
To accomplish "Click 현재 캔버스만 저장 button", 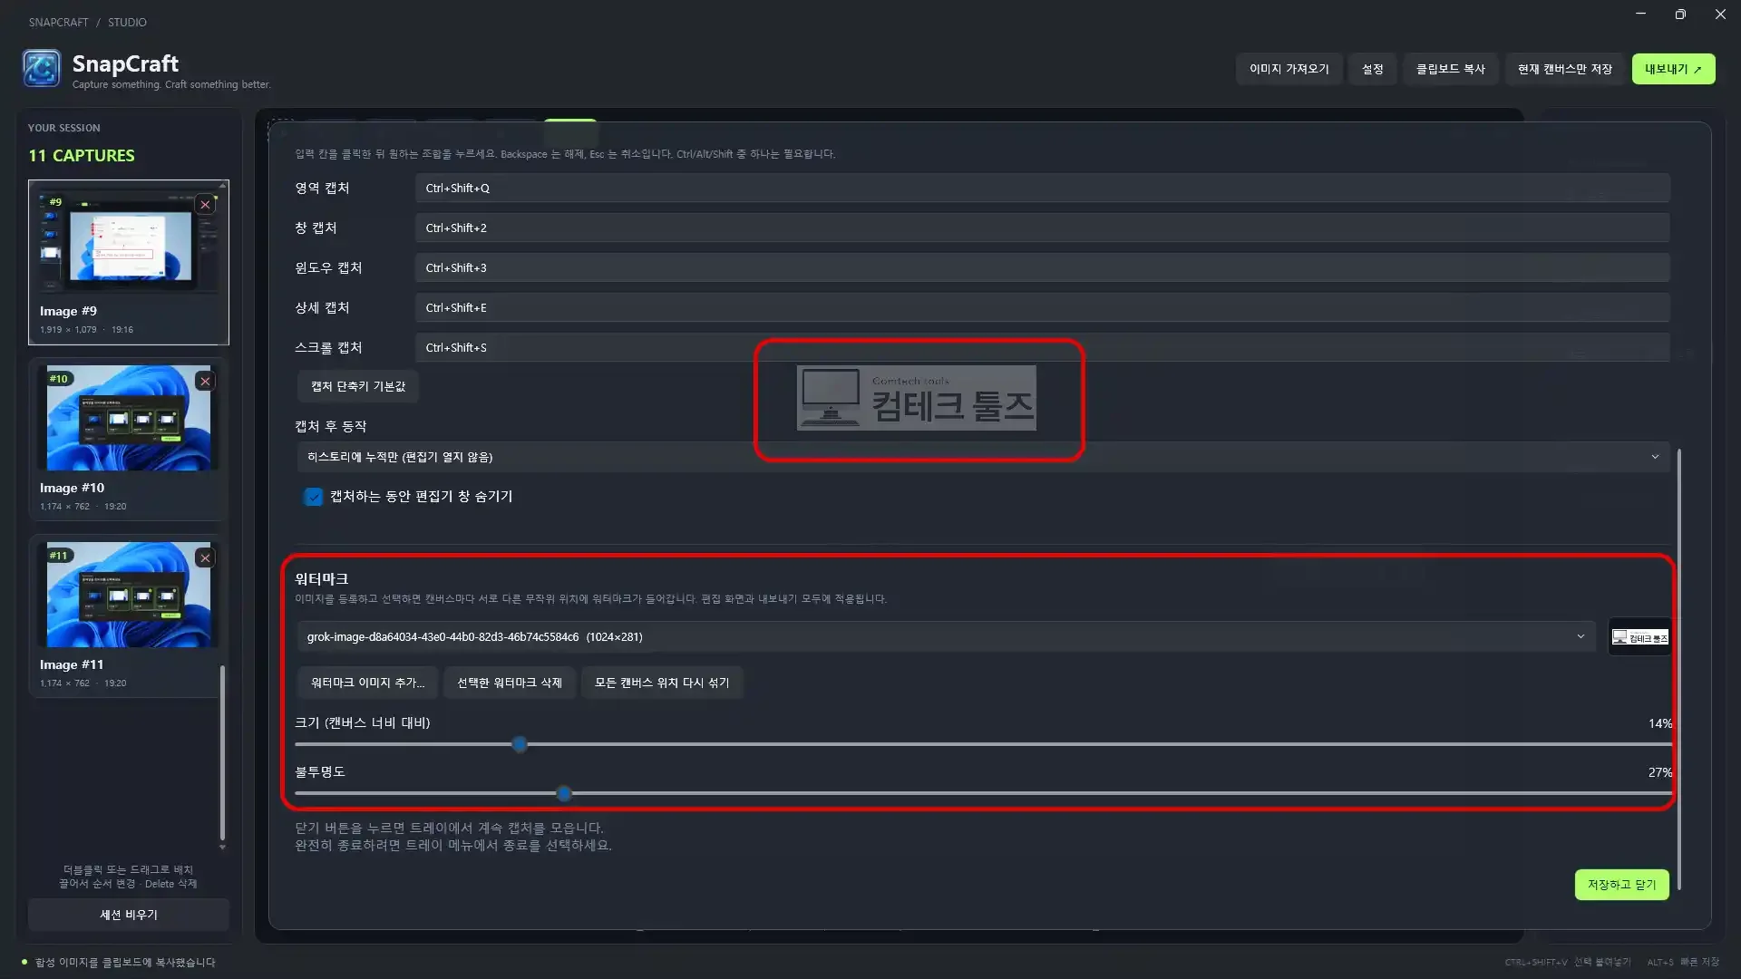I will coord(1564,69).
